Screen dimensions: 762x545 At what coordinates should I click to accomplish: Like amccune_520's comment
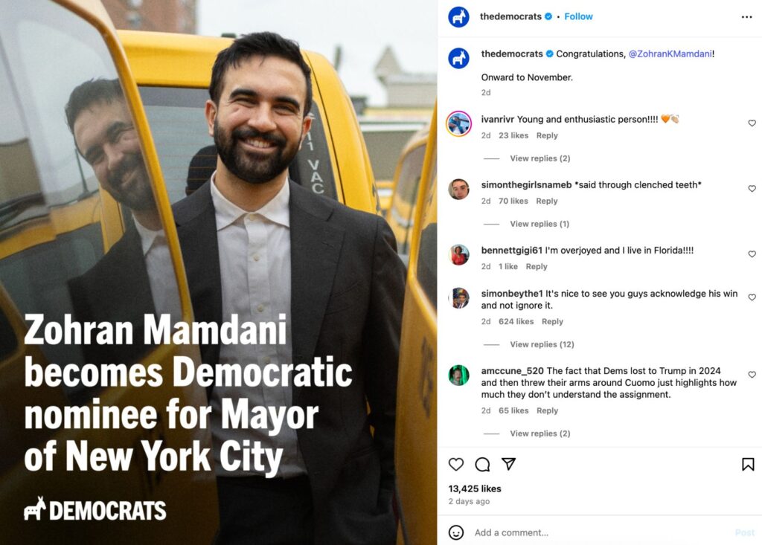tap(752, 375)
